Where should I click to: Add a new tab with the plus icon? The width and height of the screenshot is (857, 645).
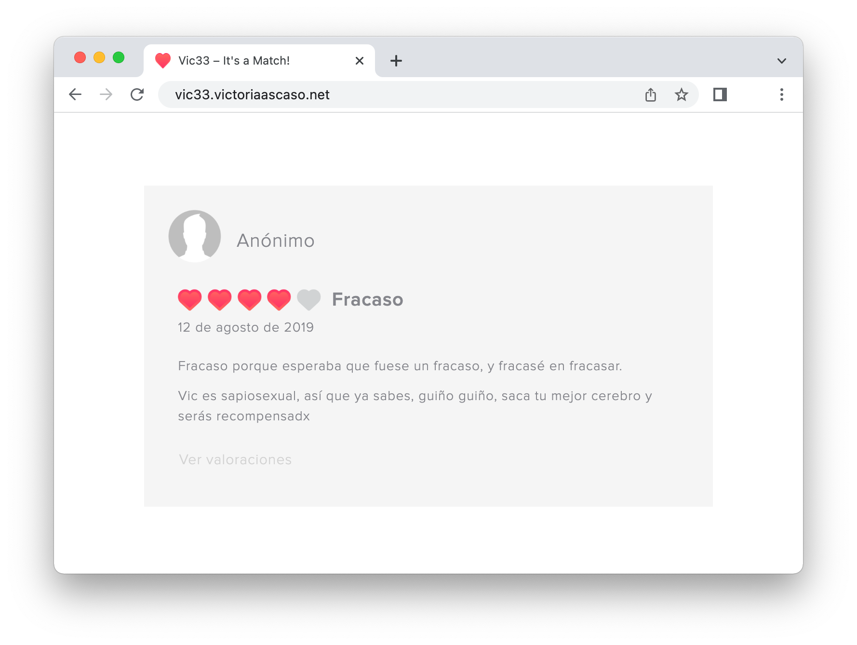[396, 61]
